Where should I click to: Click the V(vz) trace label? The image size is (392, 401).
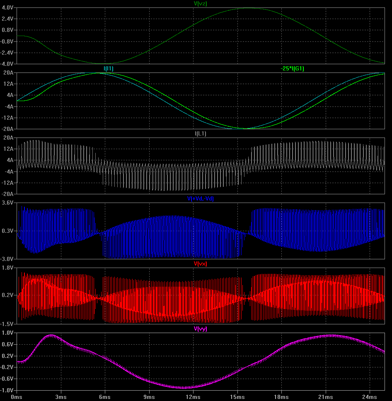pos(200,4)
